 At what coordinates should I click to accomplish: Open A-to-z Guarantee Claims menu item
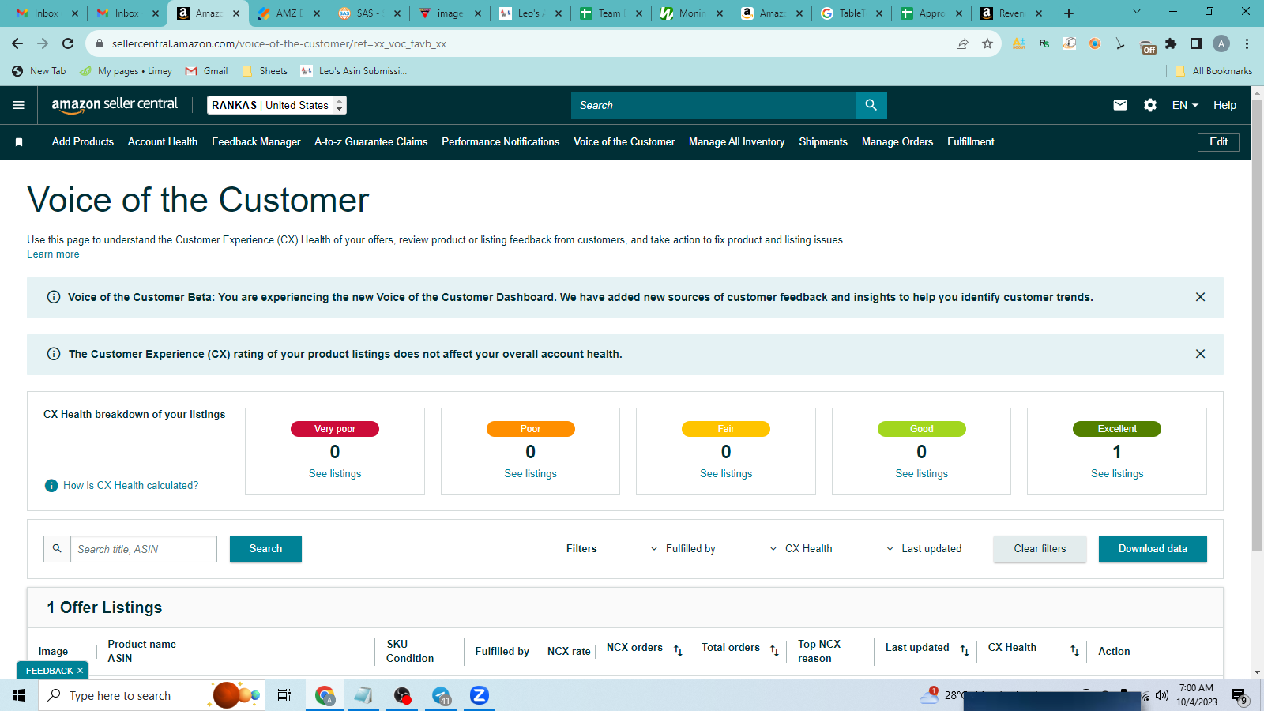pos(371,142)
